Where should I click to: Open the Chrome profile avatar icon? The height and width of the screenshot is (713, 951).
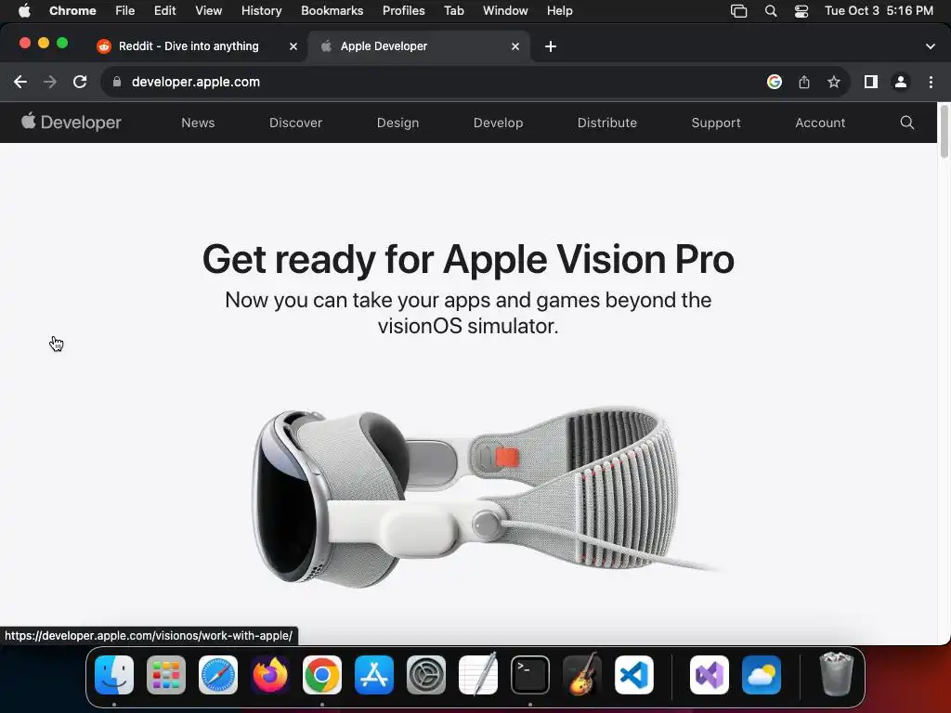coord(901,82)
